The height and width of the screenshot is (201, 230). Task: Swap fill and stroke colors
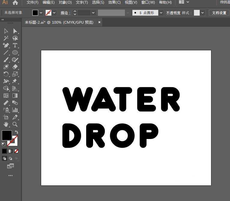(x=17, y=132)
